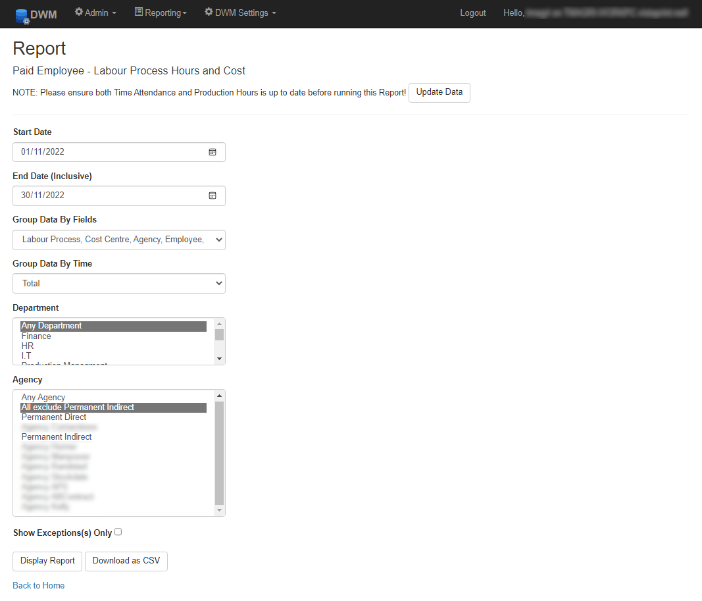This screenshot has width=702, height=601.
Task: Click Agency list scroll-up arrow
Action: coord(219,396)
